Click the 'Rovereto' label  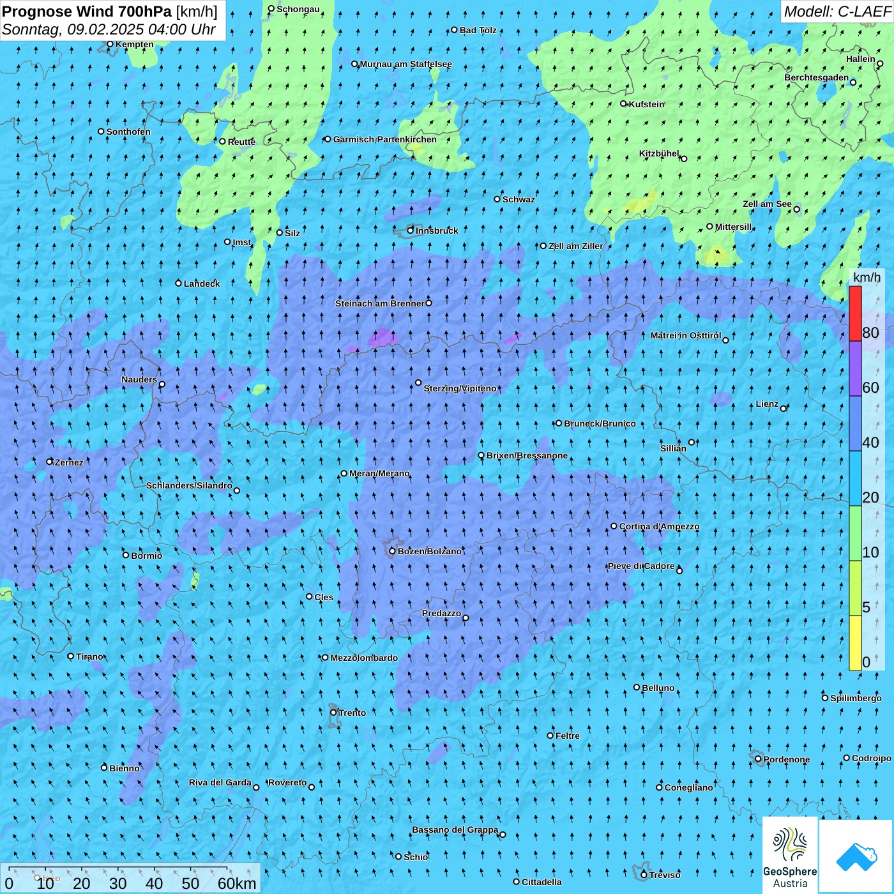(x=287, y=782)
